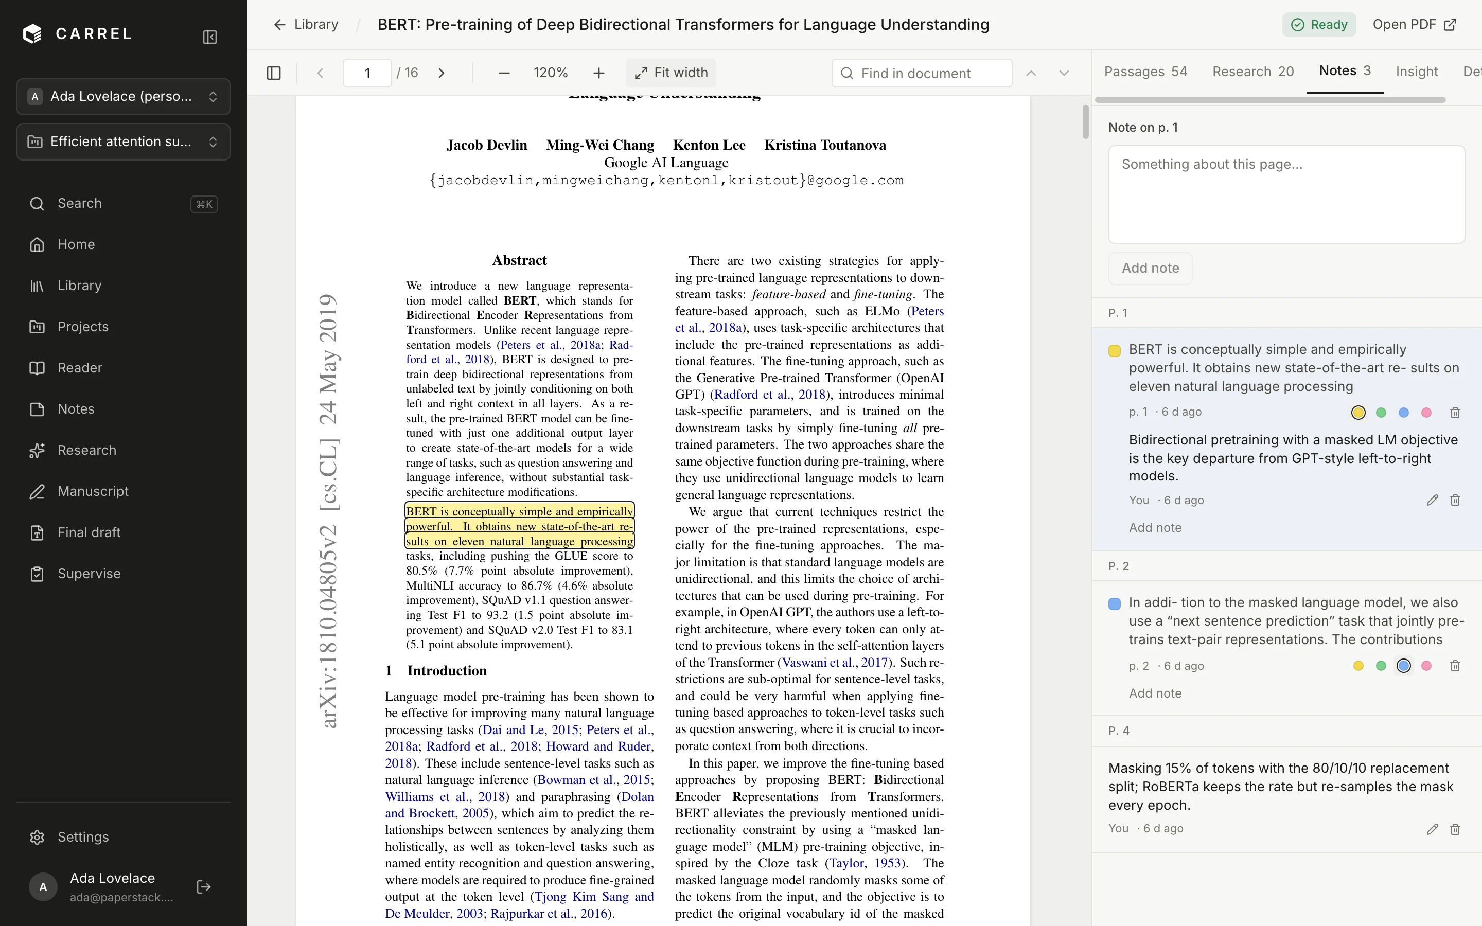Image resolution: width=1482 pixels, height=926 pixels.
Task: Select the Notes 3 tab
Action: click(x=1345, y=71)
